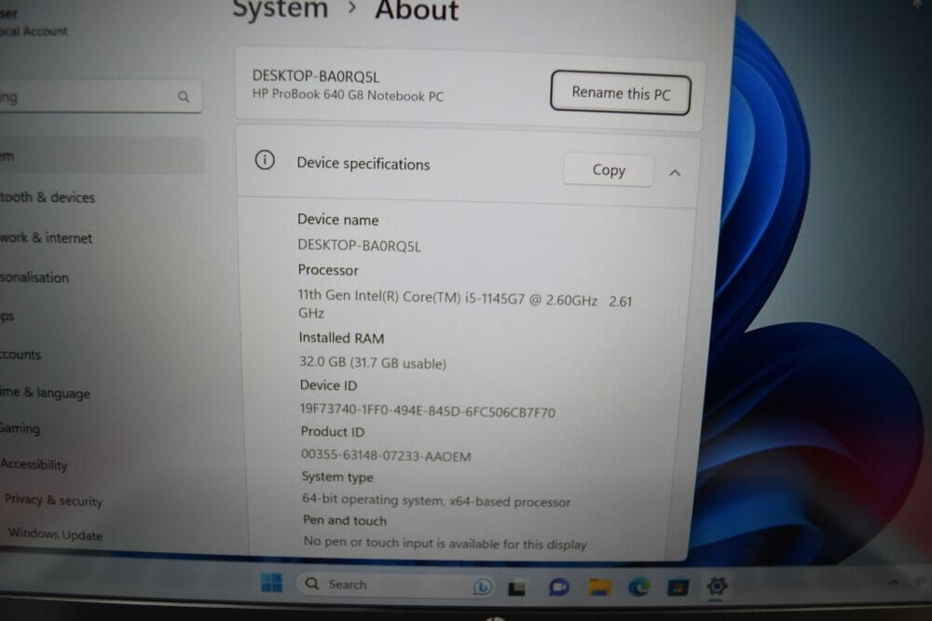Open Accessibility settings
The height and width of the screenshot is (621, 932).
34,465
